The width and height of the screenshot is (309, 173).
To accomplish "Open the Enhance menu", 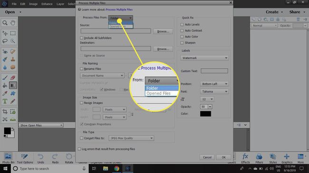I will tap(47, 4).
